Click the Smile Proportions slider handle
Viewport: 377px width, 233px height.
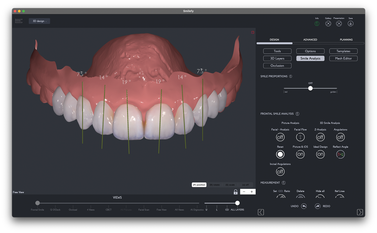310,88
